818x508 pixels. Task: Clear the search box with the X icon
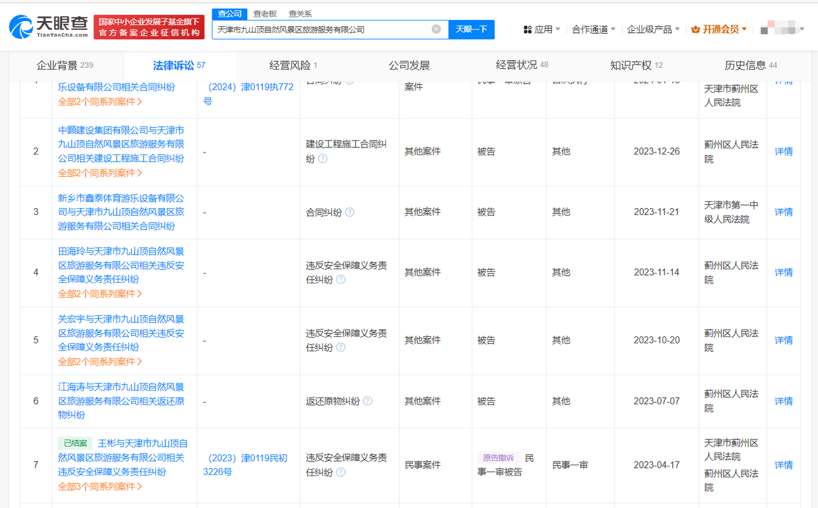pos(436,29)
